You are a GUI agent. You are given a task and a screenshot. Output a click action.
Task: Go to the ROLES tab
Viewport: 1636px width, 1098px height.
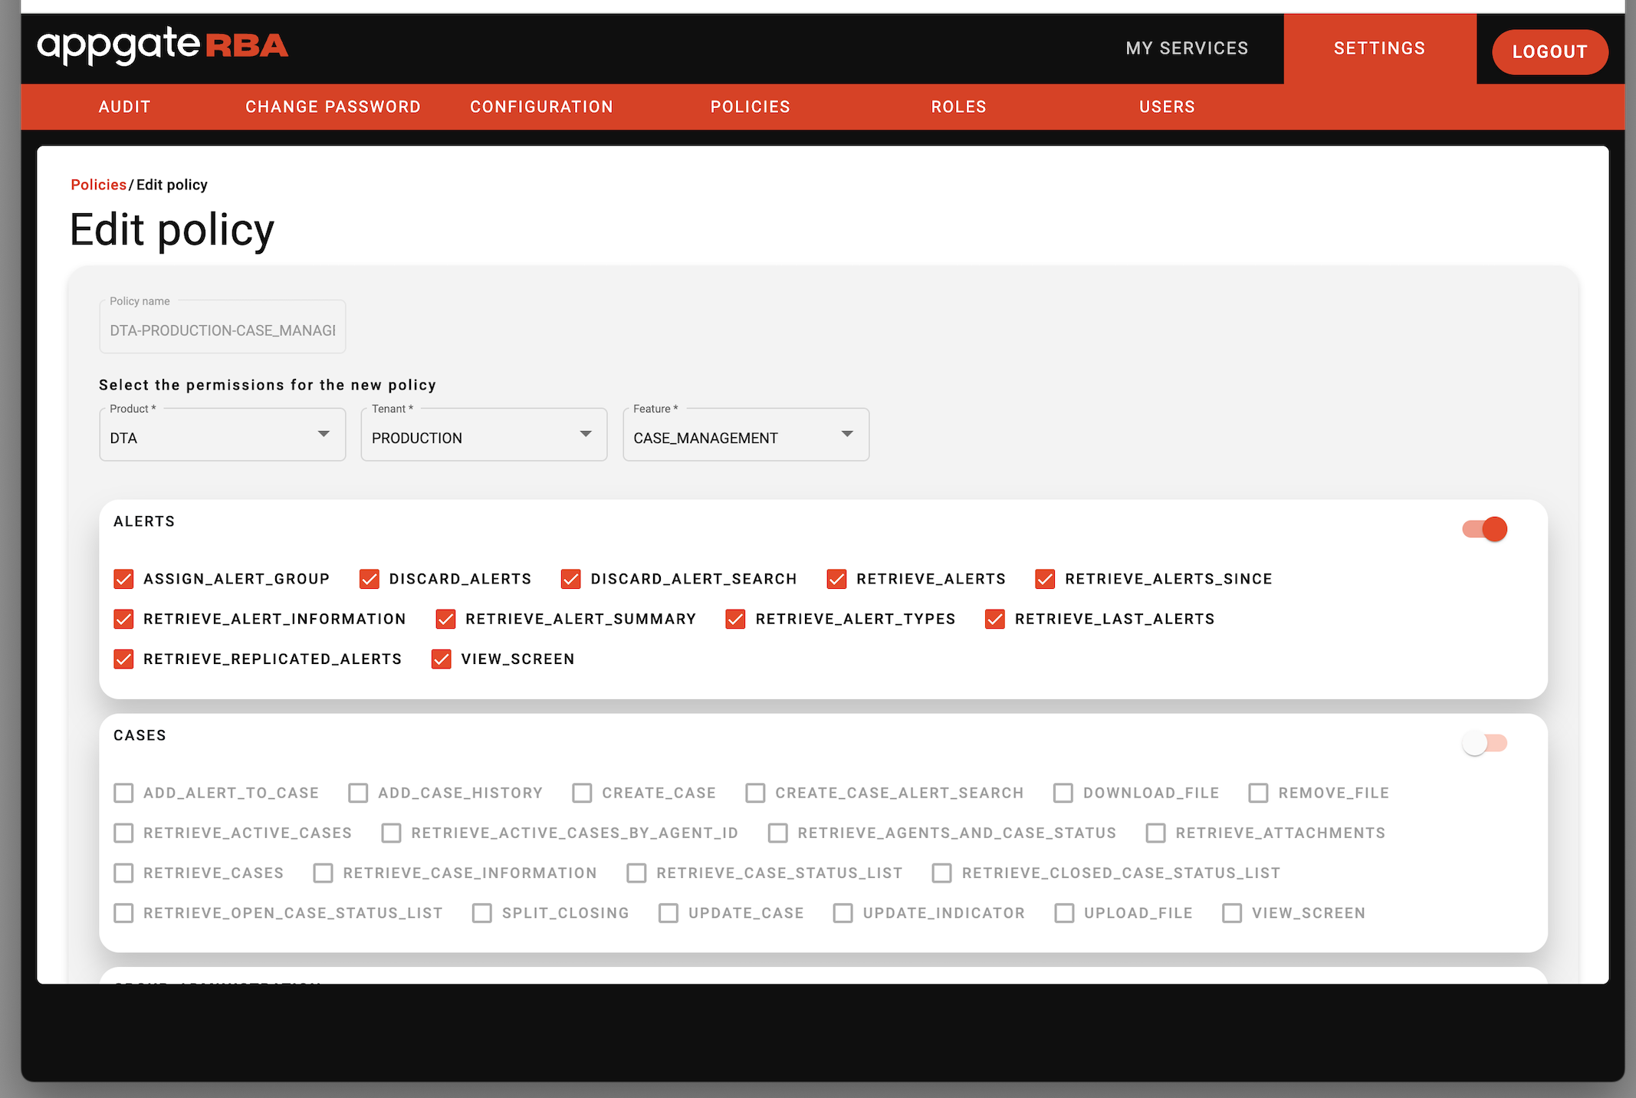(x=958, y=107)
